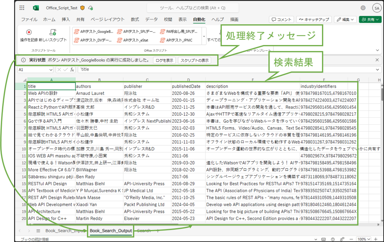
Task: Click the ブックの統計情報 status text
Action: pos(35,239)
